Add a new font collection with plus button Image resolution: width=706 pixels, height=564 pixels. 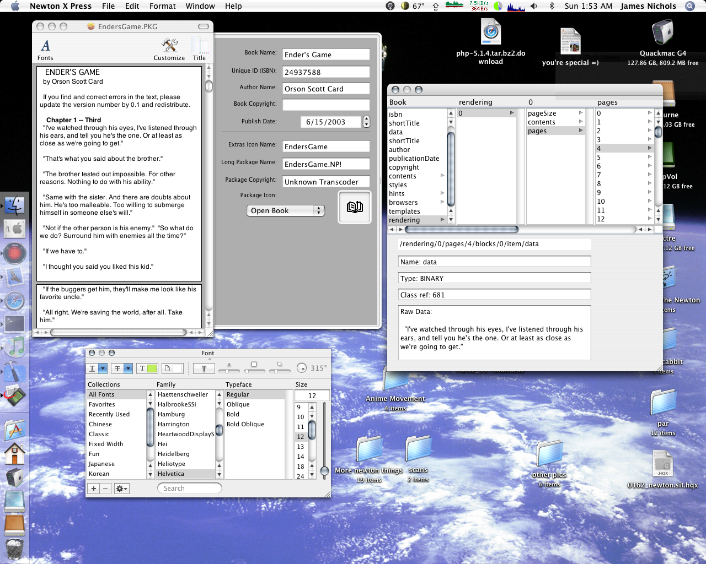pyautogui.click(x=94, y=489)
